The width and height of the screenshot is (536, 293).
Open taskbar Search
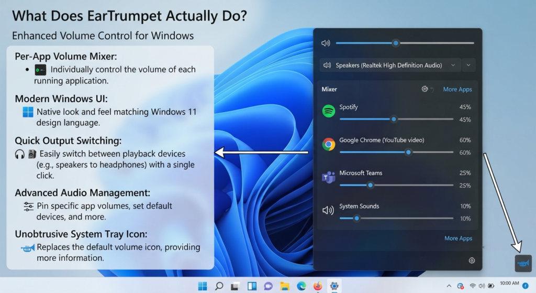[219, 286]
